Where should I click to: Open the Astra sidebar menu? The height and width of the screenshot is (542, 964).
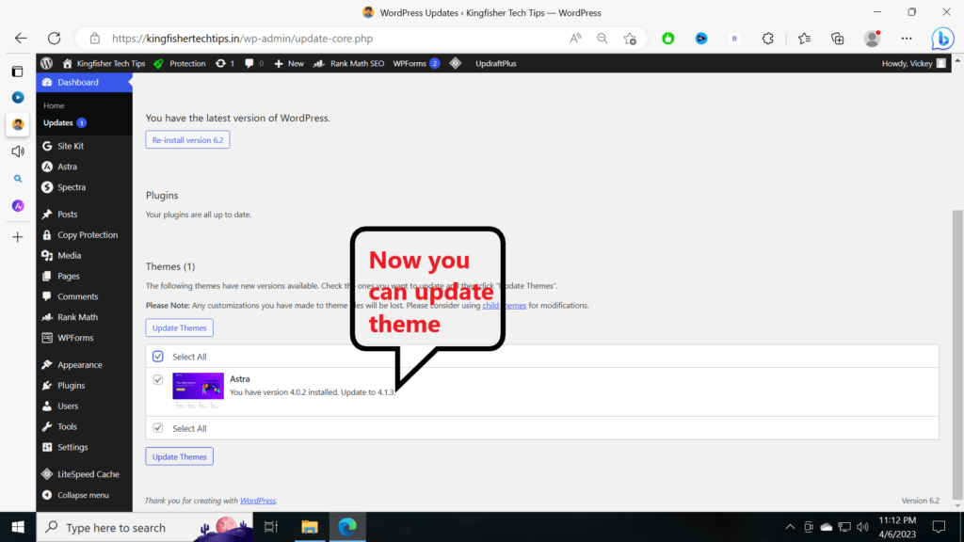(84, 167)
